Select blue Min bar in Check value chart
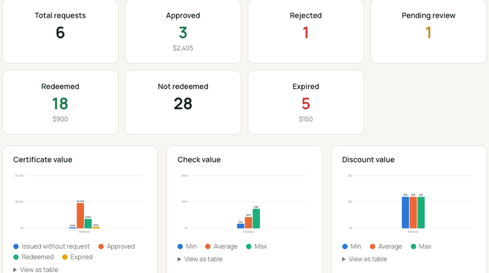This screenshot has width=489, height=273. pyautogui.click(x=241, y=226)
